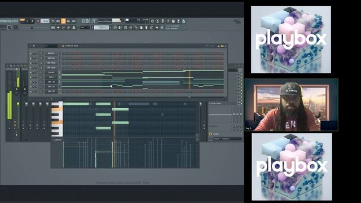Open the Control lane dropdown in piano roll
The height and width of the screenshot is (203, 361).
pyautogui.click(x=58, y=140)
